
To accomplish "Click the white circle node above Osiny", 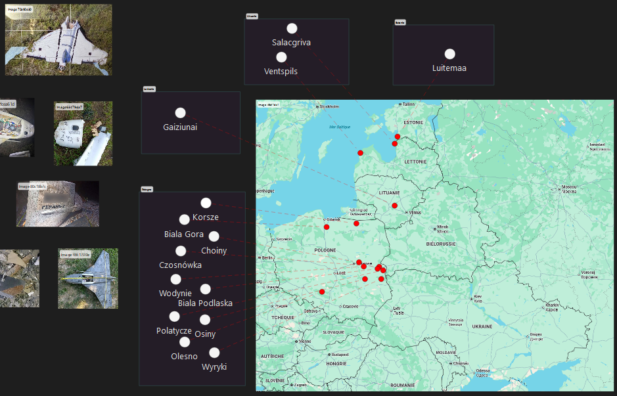I will click(x=205, y=320).
